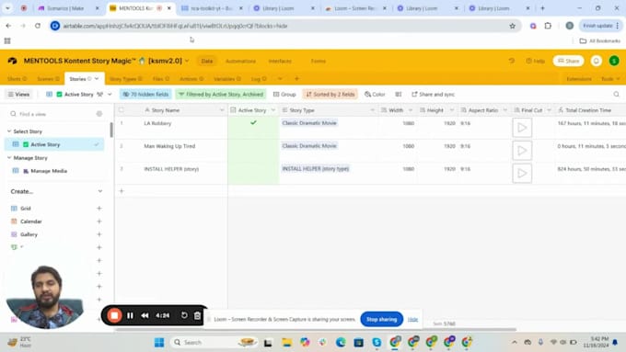
Task: Add a new table with plus icon
Action: coord(296,79)
